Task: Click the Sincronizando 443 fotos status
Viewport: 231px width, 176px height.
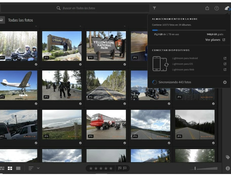Action: 175,82
